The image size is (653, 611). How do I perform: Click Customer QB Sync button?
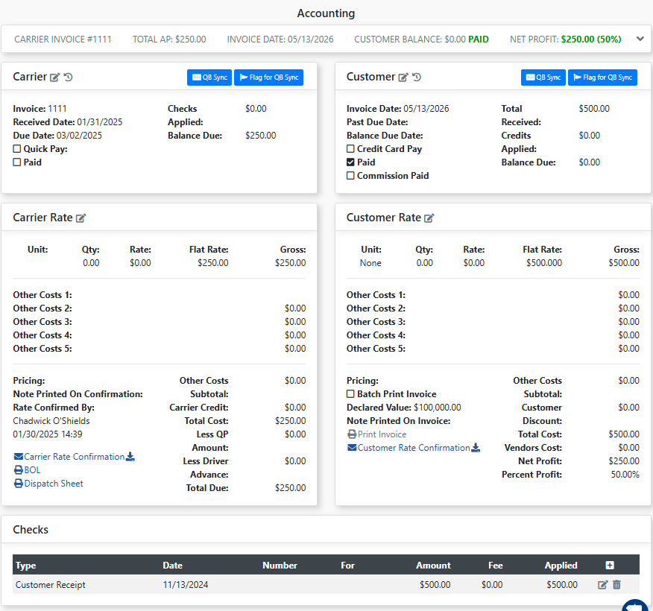(543, 77)
